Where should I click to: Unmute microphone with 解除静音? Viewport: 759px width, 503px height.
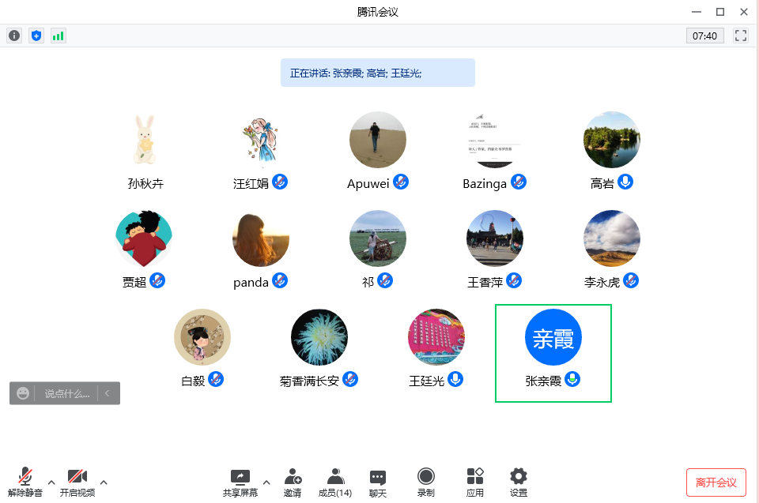coord(25,482)
